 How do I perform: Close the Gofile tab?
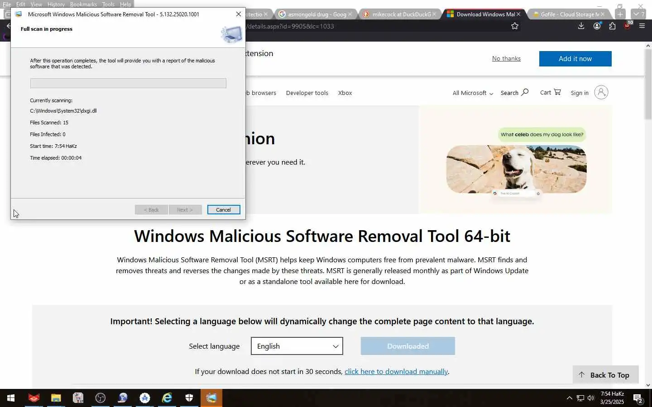coord(603,14)
